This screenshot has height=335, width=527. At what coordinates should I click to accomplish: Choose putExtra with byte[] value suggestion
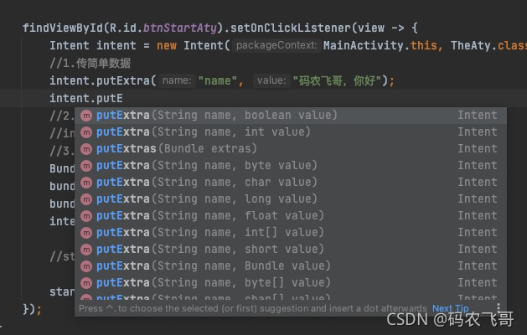[291, 283]
